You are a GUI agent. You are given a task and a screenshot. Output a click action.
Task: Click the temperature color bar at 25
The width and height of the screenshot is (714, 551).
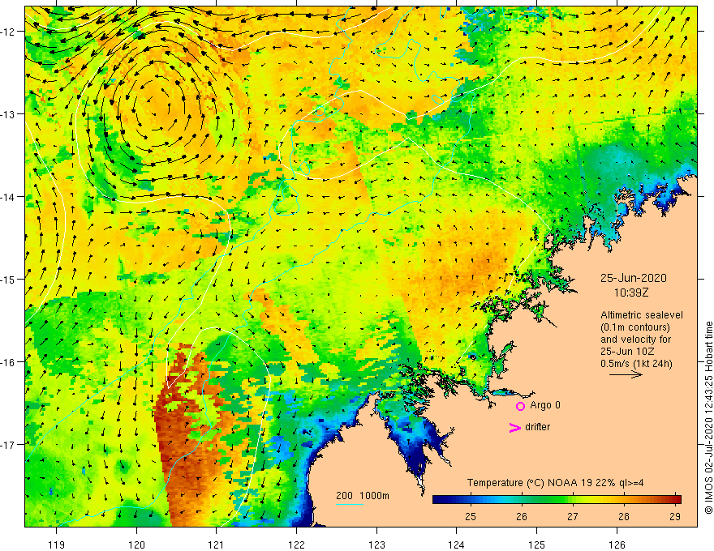tap(471, 499)
